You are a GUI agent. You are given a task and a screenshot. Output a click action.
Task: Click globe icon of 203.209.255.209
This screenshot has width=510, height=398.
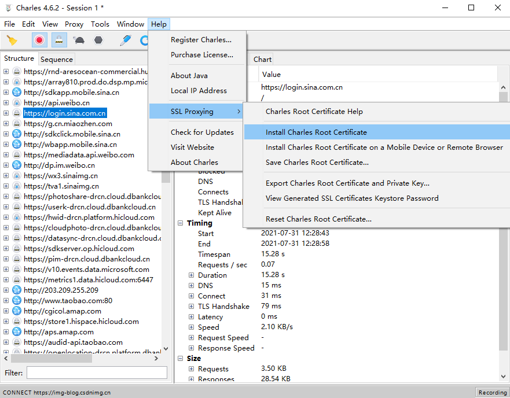tap(17, 290)
